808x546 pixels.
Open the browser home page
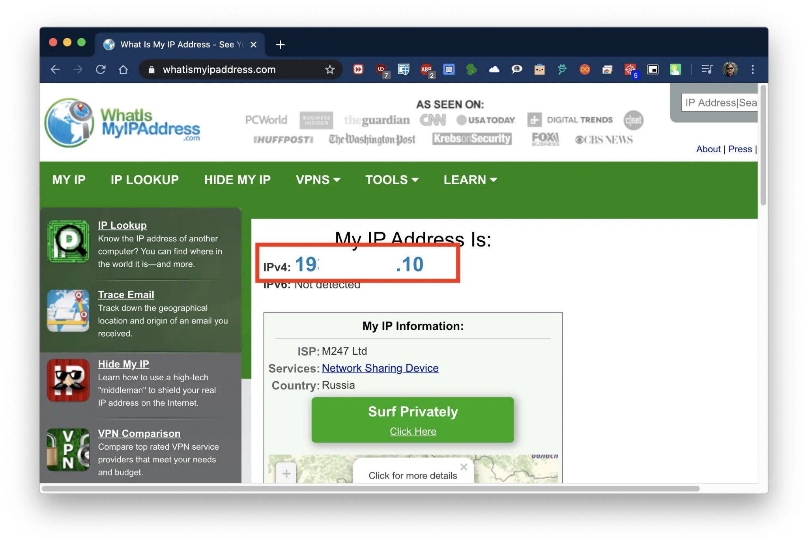123,69
